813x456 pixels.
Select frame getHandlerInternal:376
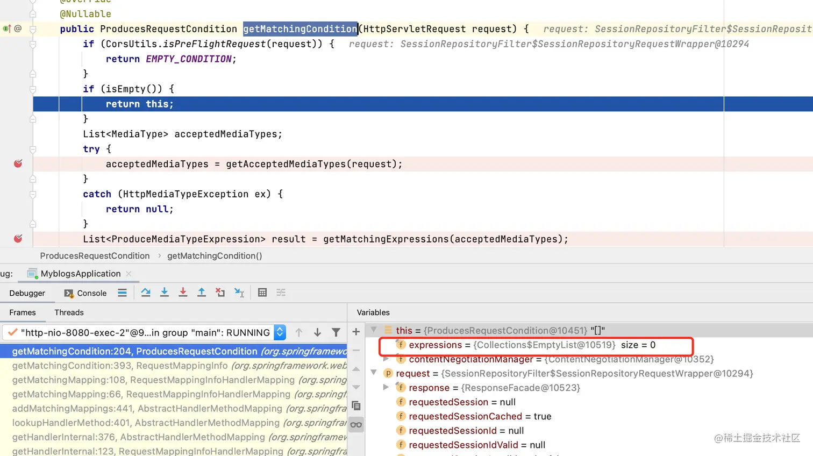click(174, 437)
